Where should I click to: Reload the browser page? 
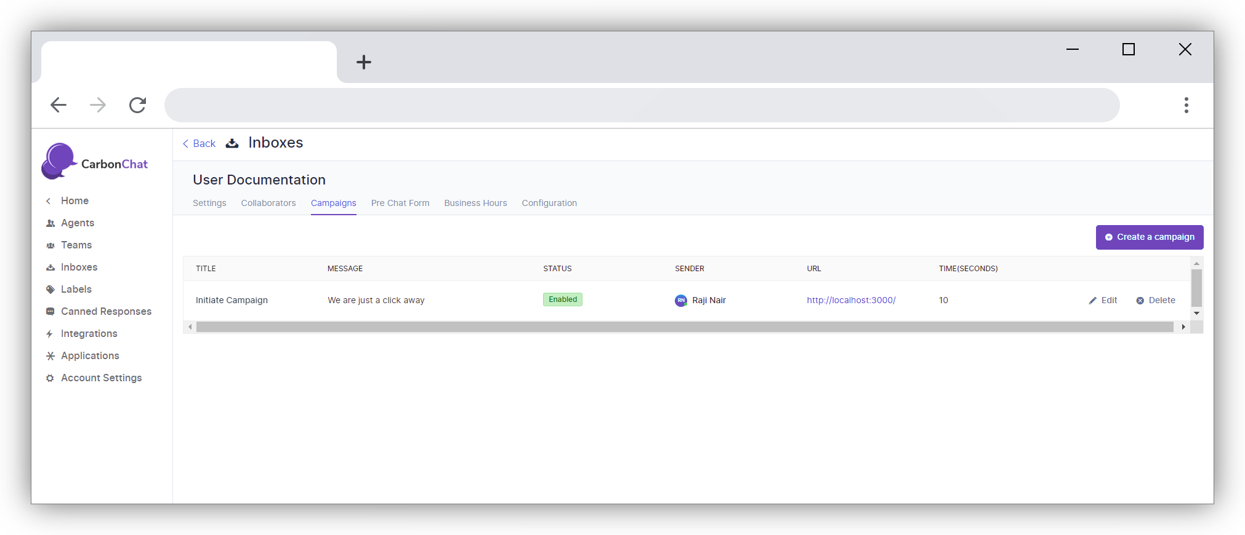137,105
